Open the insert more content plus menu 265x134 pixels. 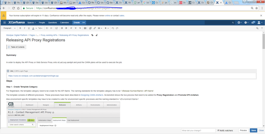pyautogui.click(x=106, y=28)
